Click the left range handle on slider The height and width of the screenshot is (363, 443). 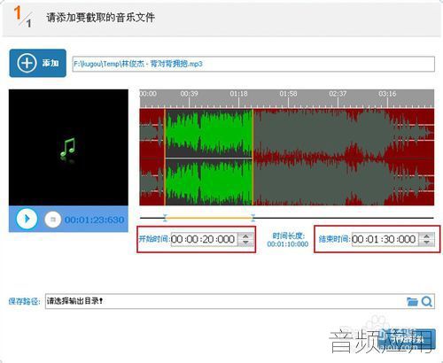(165, 218)
